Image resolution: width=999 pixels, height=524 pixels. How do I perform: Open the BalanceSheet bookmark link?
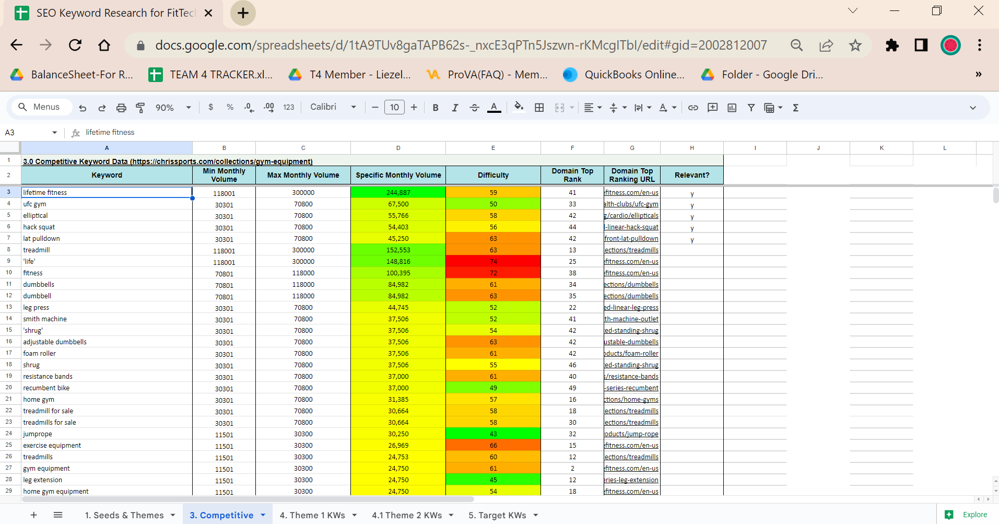coord(73,75)
